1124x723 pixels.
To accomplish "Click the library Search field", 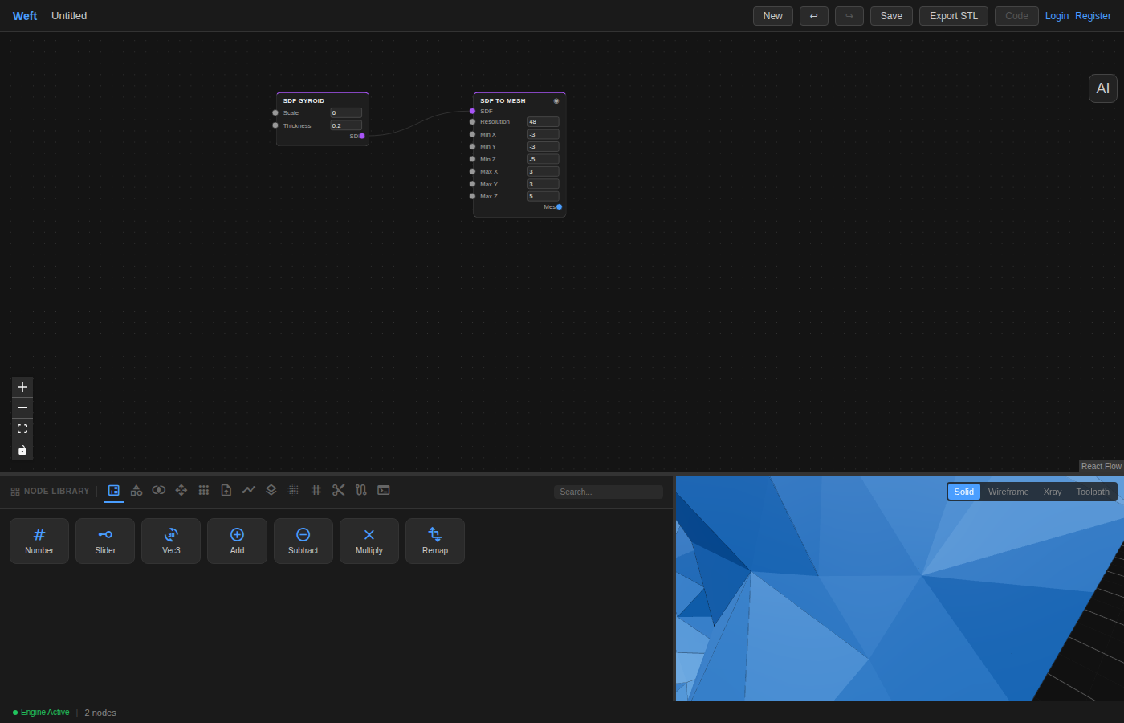I will (609, 492).
